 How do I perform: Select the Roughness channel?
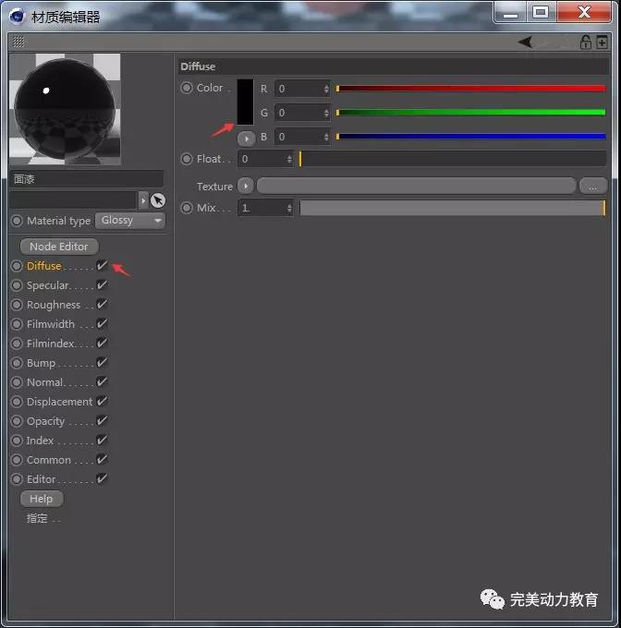point(53,305)
